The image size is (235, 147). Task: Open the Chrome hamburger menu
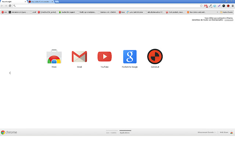pos(232,6)
